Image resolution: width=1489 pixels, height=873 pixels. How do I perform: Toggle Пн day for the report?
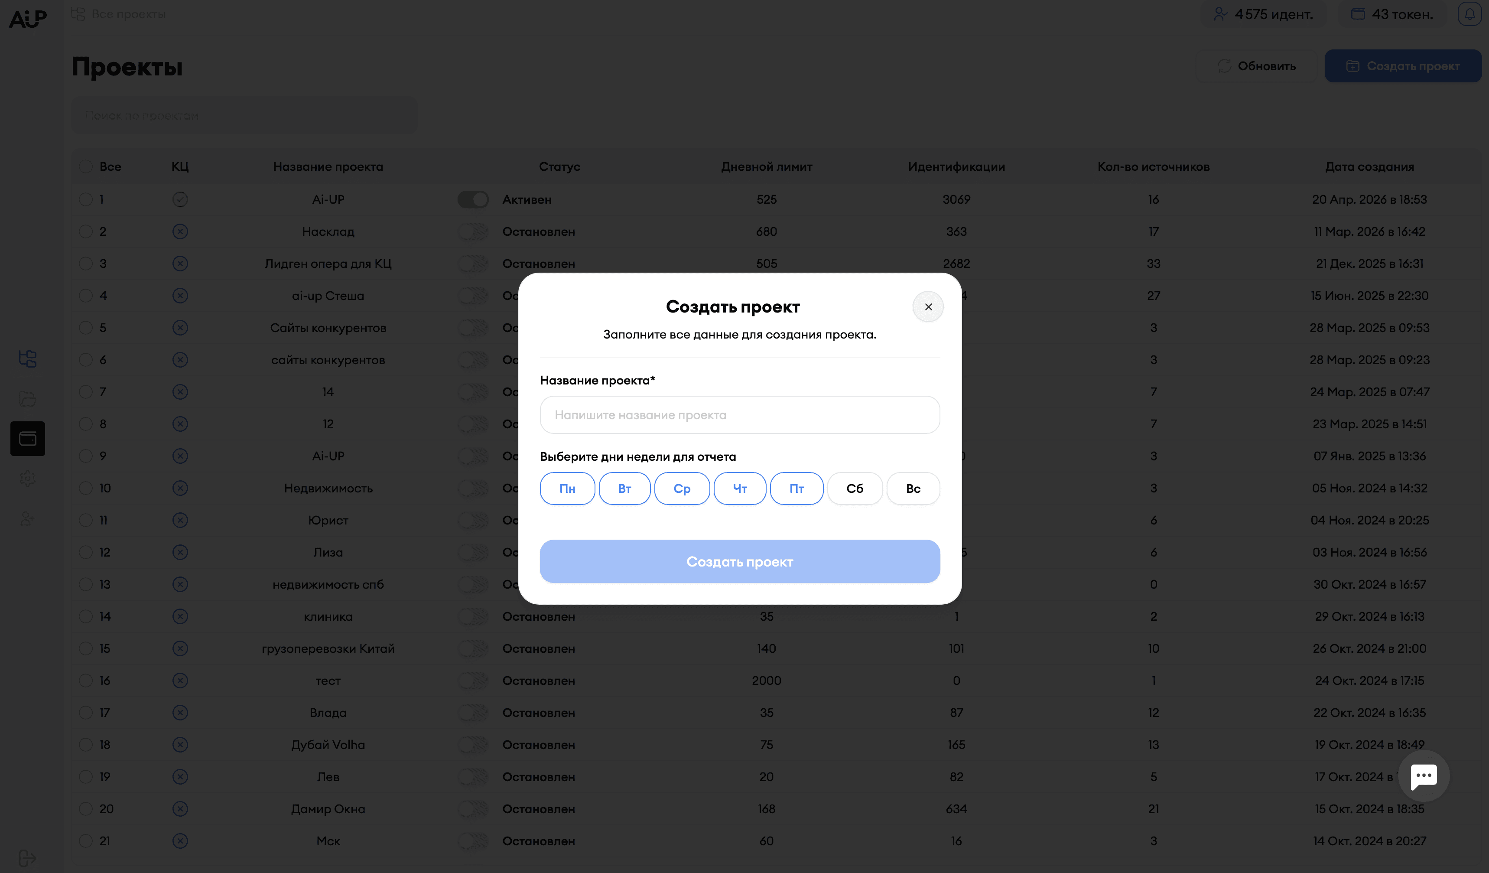(x=567, y=488)
